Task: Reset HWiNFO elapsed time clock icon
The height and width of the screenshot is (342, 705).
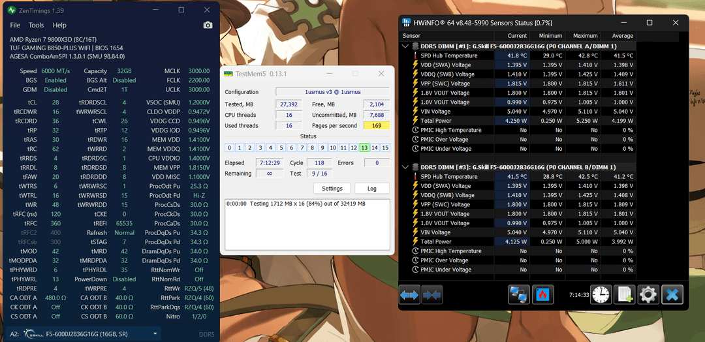Action: (601, 295)
